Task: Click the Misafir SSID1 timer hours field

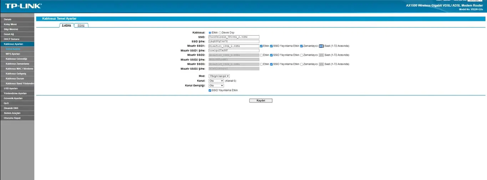Action: [x=321, y=46]
